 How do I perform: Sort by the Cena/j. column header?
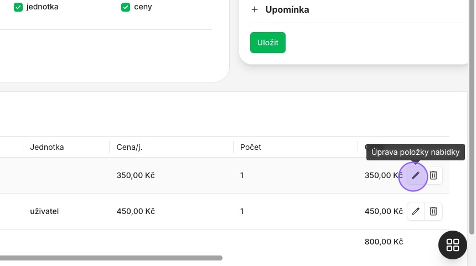pyautogui.click(x=130, y=147)
